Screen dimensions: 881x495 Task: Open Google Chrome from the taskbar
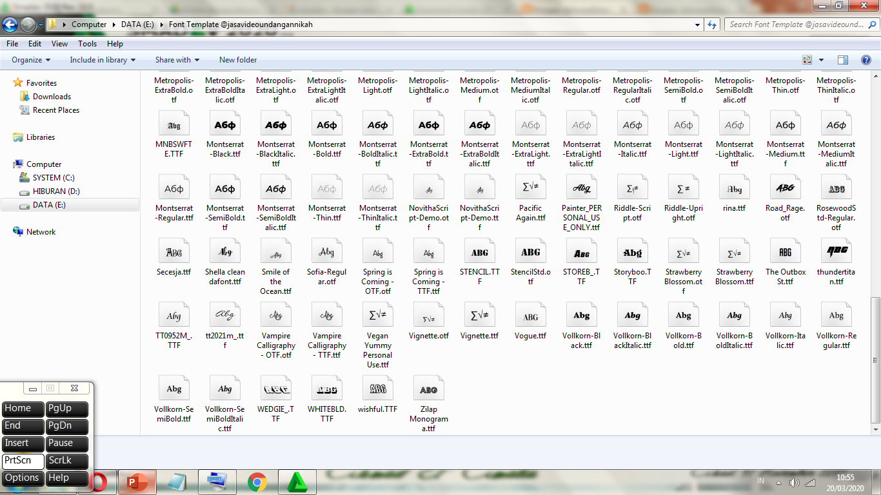tap(257, 482)
